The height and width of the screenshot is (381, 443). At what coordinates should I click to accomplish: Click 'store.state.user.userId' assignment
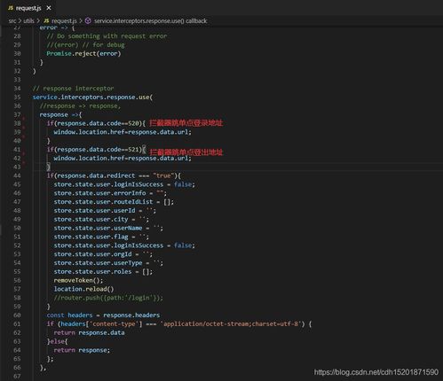105,211
